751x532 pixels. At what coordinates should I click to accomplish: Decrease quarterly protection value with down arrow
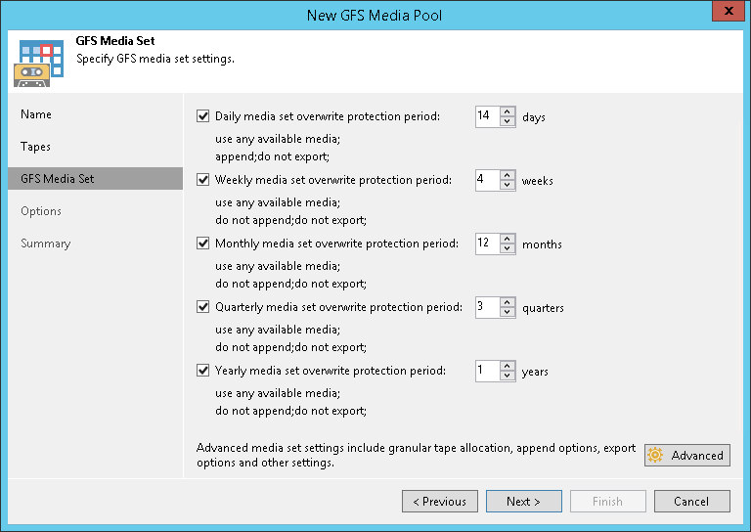(508, 313)
